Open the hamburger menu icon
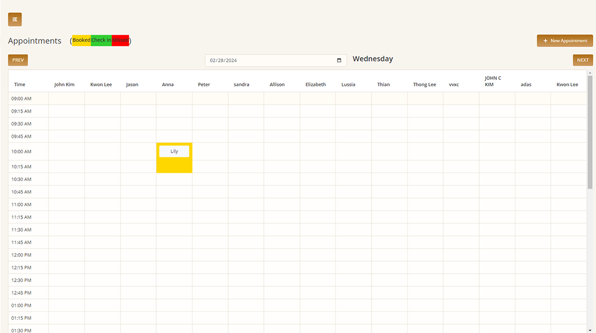Screen dimensions: 596x333 pos(15,19)
